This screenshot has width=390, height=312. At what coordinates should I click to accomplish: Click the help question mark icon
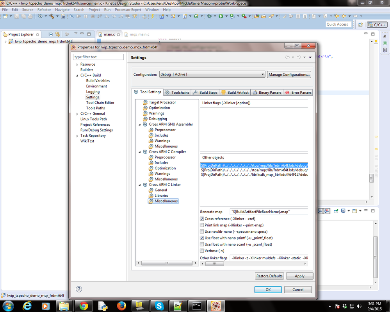79,289
